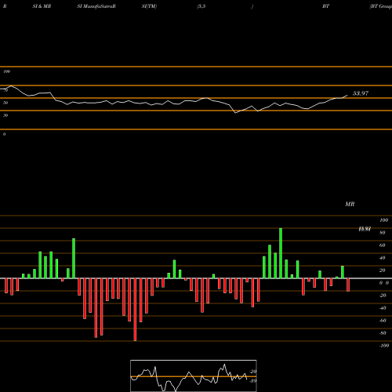
Task: Click the MR axis label '80'
Action: click(x=383, y=233)
